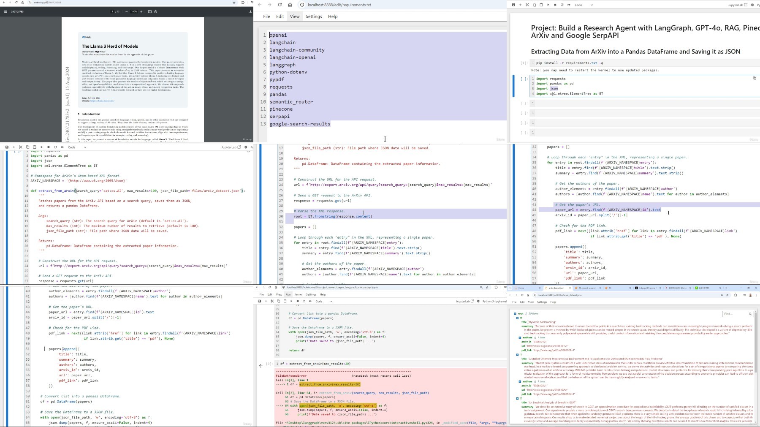Open the Run menu in the FileNotFoundError notebook
Image resolution: width=760 pixels, height=427 pixels.
288,294
